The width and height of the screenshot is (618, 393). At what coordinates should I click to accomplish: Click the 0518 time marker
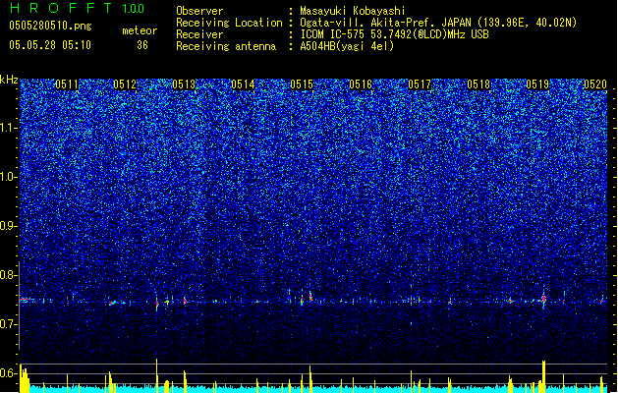tap(478, 84)
